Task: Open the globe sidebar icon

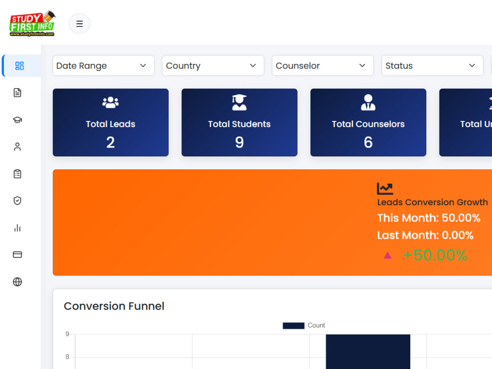Action: [18, 282]
